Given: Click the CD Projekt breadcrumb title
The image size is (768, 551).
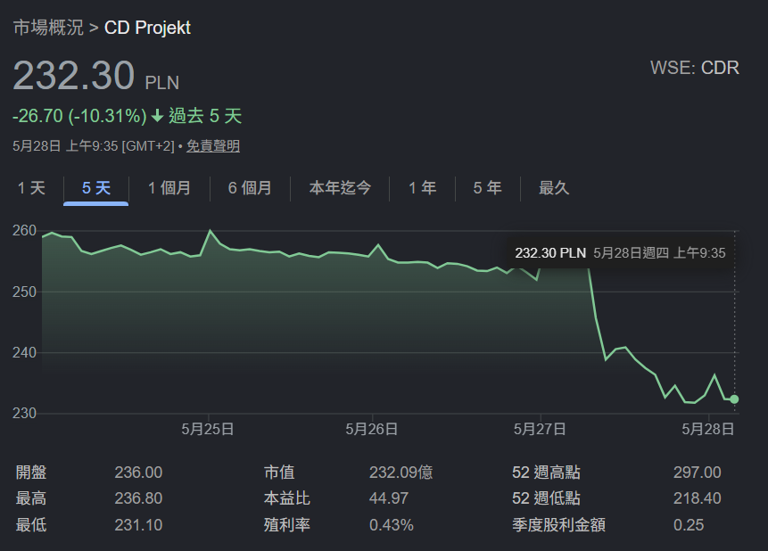Looking at the screenshot, I should 147,28.
